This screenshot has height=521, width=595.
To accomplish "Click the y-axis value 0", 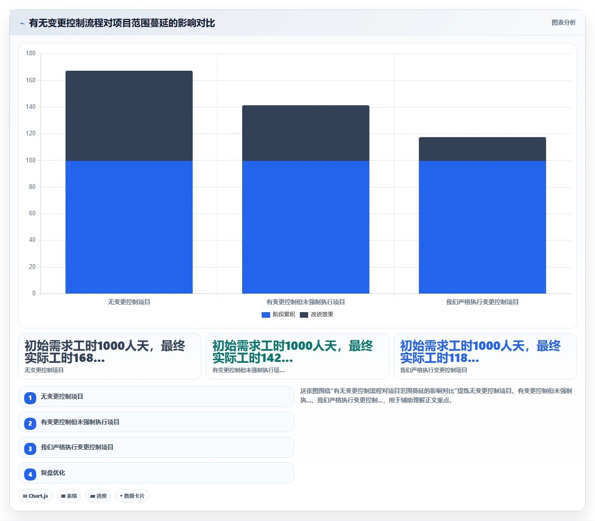I will coord(34,294).
